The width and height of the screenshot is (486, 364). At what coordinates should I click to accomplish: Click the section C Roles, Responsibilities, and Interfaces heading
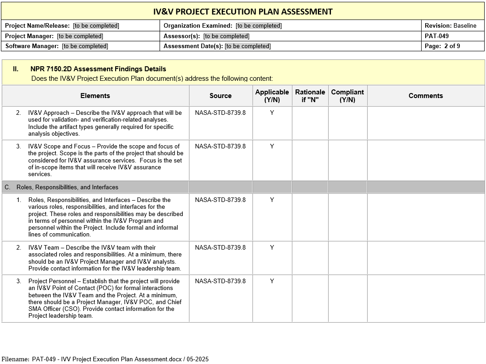(67, 187)
